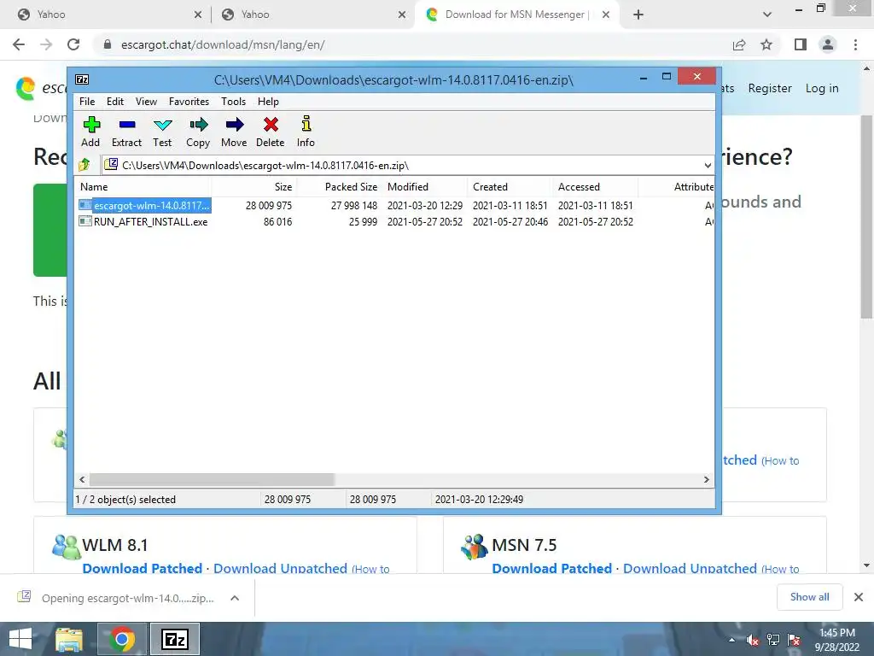Viewport: 874px width, 656px height.
Task: Open Windows Start button
Action: [x=20, y=639]
